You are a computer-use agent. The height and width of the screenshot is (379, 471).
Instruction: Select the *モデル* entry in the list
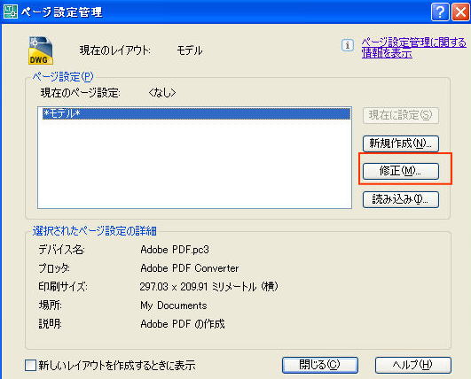[196, 114]
